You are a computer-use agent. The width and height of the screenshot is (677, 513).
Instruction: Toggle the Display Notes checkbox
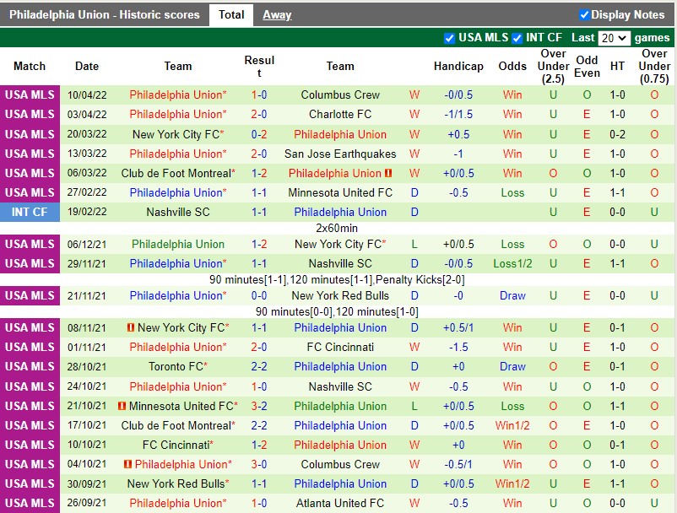coord(584,15)
